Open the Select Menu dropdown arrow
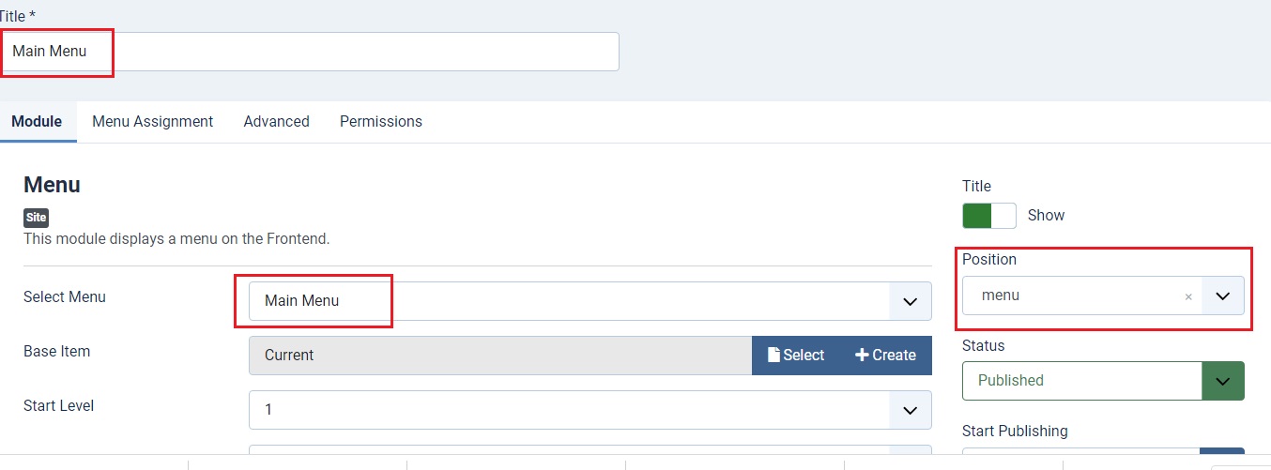 pyautogui.click(x=910, y=301)
